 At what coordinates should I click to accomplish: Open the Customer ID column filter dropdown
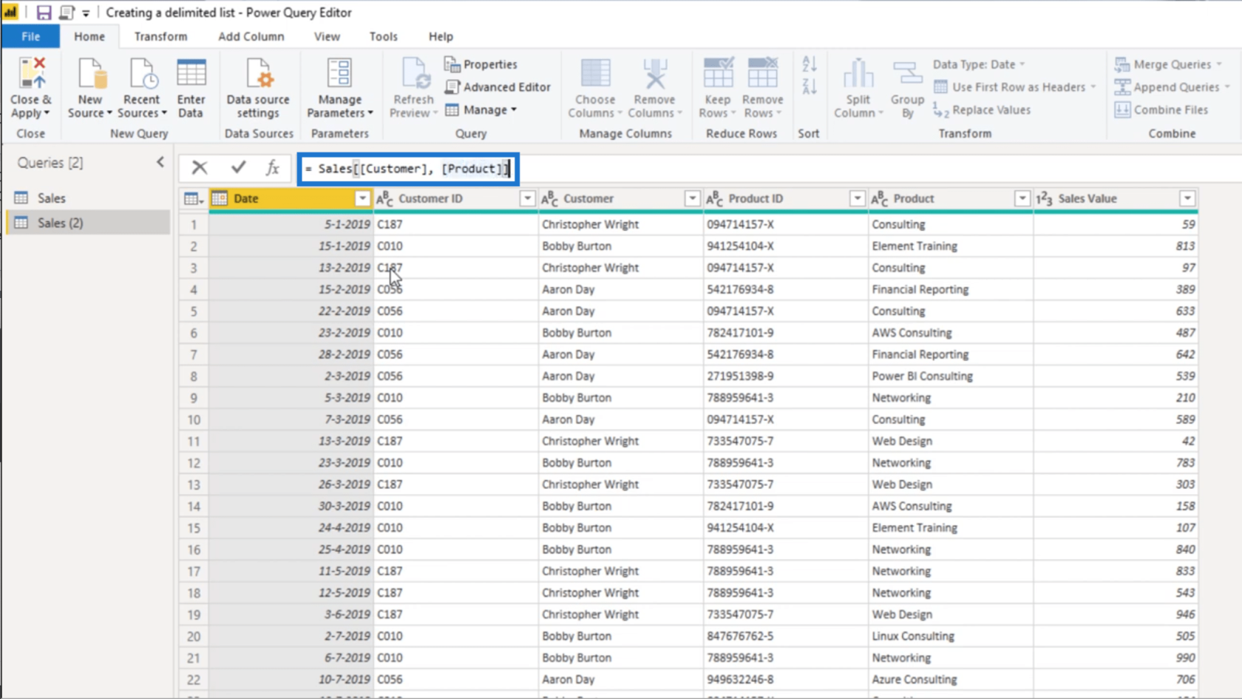[x=527, y=198]
